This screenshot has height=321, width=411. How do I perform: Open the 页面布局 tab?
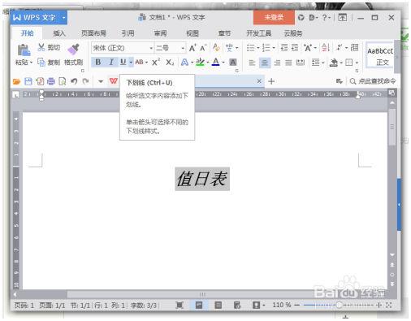[93, 33]
